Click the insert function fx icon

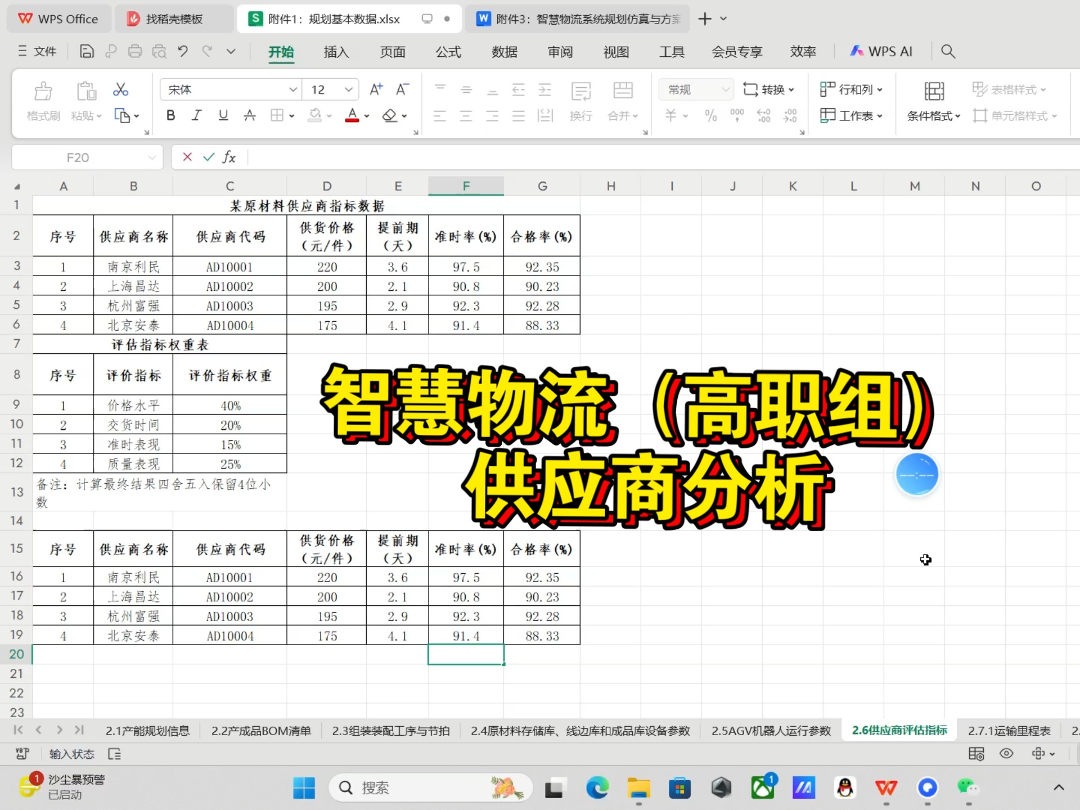coord(229,157)
